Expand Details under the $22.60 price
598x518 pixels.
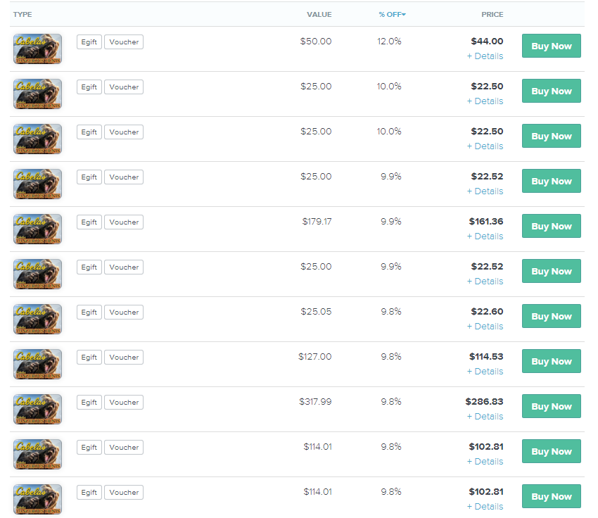485,326
